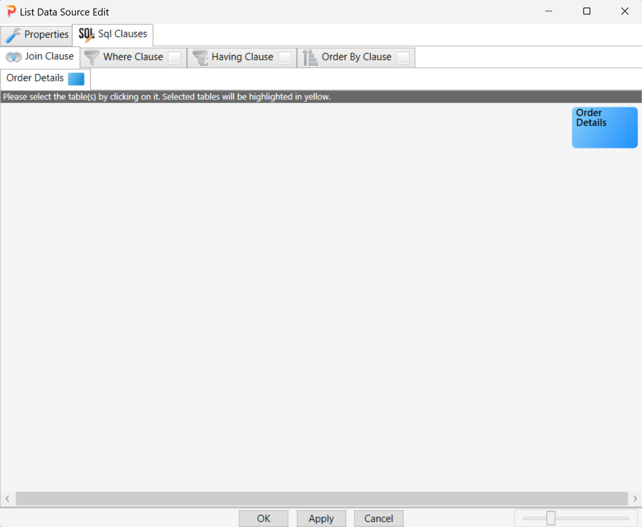Click the horizontal scrollbar track
Screen dimensions: 642x527
point(322,498)
